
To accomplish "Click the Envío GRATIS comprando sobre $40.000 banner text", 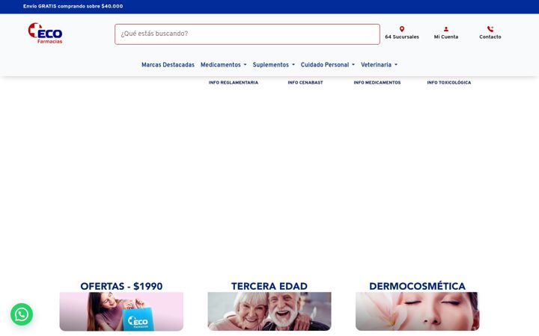I will point(73,6).
